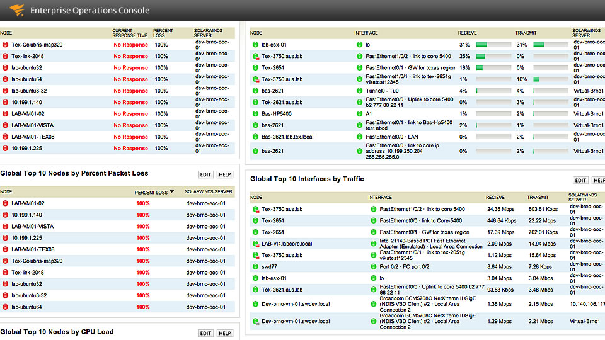Click node status icon for Tok-2621.aus.lab in traffic table

(x=255, y=290)
